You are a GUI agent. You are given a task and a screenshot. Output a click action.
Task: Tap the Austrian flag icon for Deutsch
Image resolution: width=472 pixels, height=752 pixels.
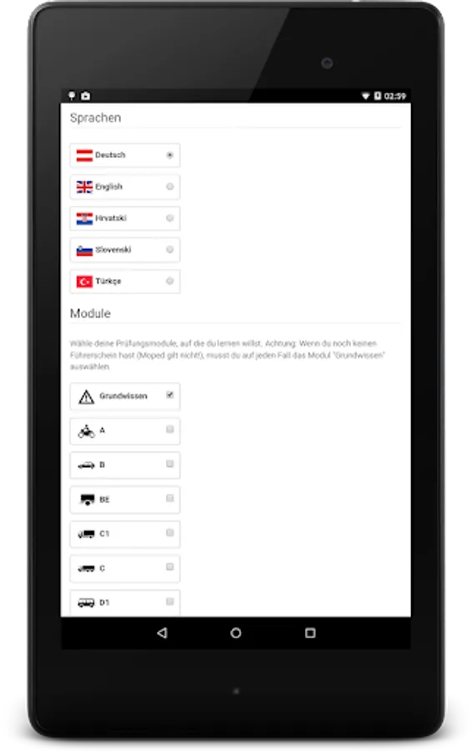84,155
